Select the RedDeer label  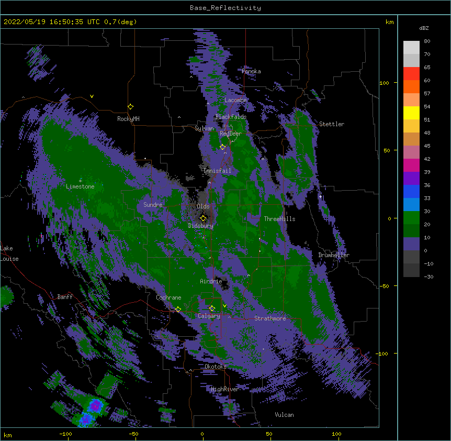230,134
